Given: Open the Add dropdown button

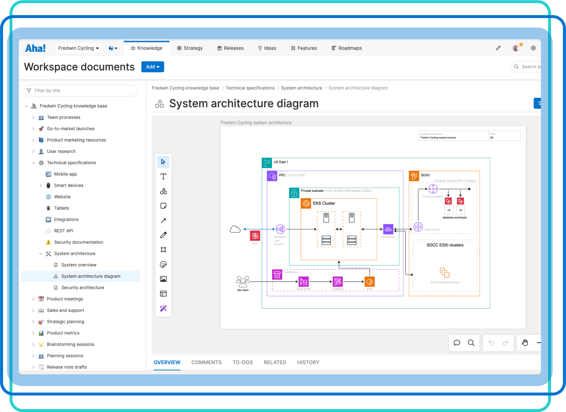Looking at the screenshot, I should click(152, 67).
